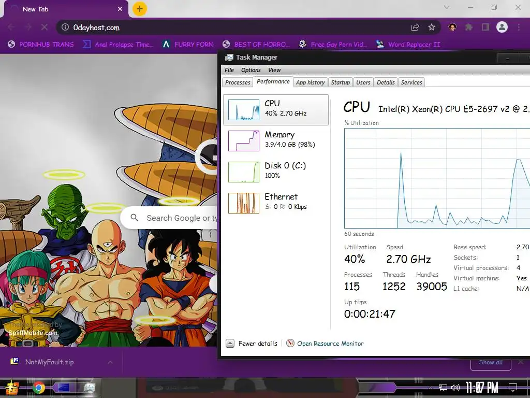
Task: Open Task Manager File menu
Action: coord(229,70)
